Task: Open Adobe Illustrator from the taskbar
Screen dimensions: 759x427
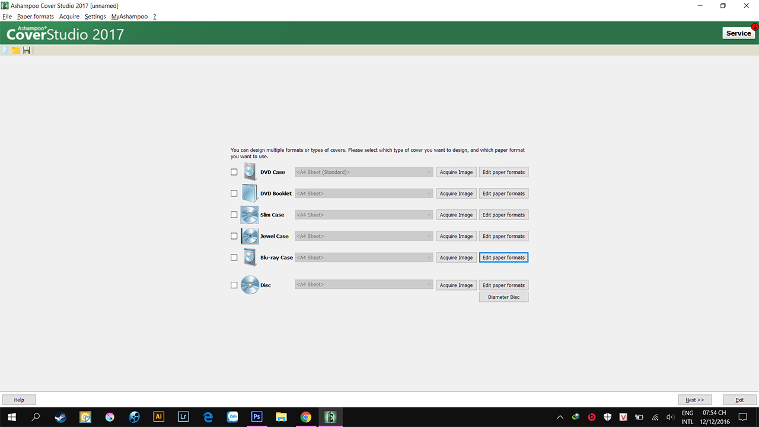Action: coord(158,417)
